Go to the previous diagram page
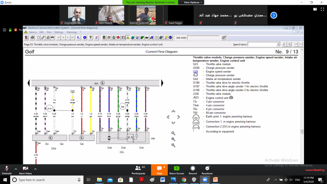Image resolution: width=327 pixels, height=184 pixels. (63, 38)
